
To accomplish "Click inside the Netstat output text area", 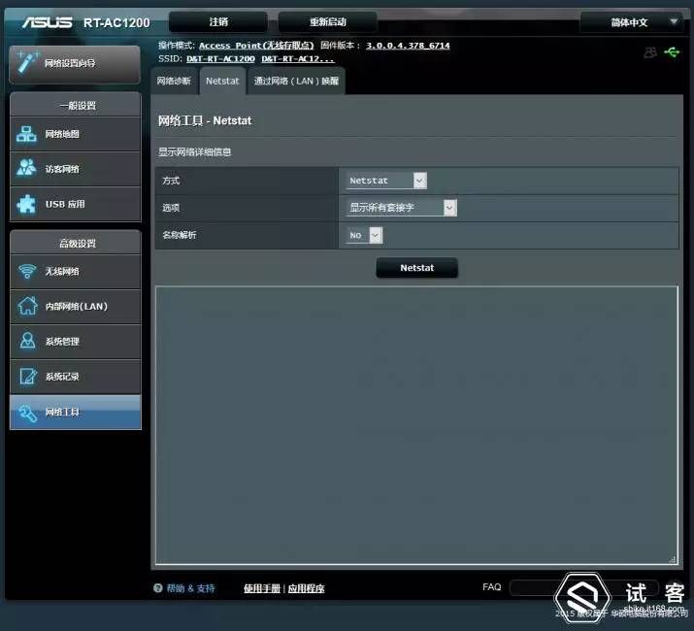I will coord(416,425).
